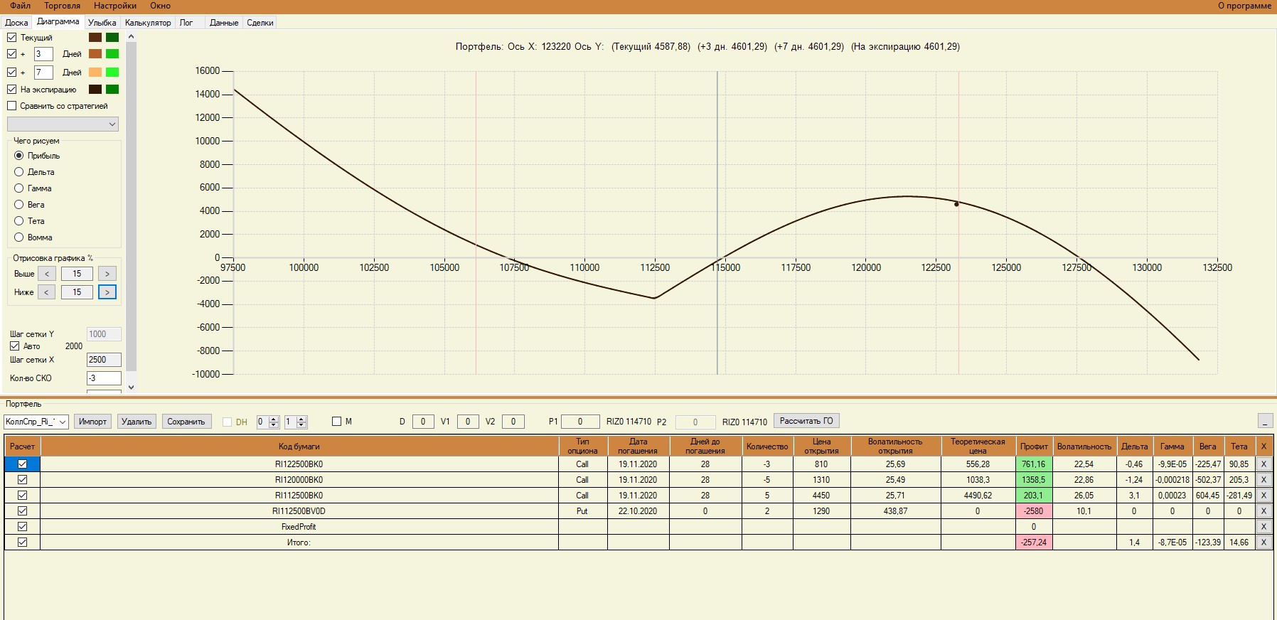The height and width of the screenshot is (620, 1277).
Task: Switch the chart to Вега
Action: (x=19, y=205)
